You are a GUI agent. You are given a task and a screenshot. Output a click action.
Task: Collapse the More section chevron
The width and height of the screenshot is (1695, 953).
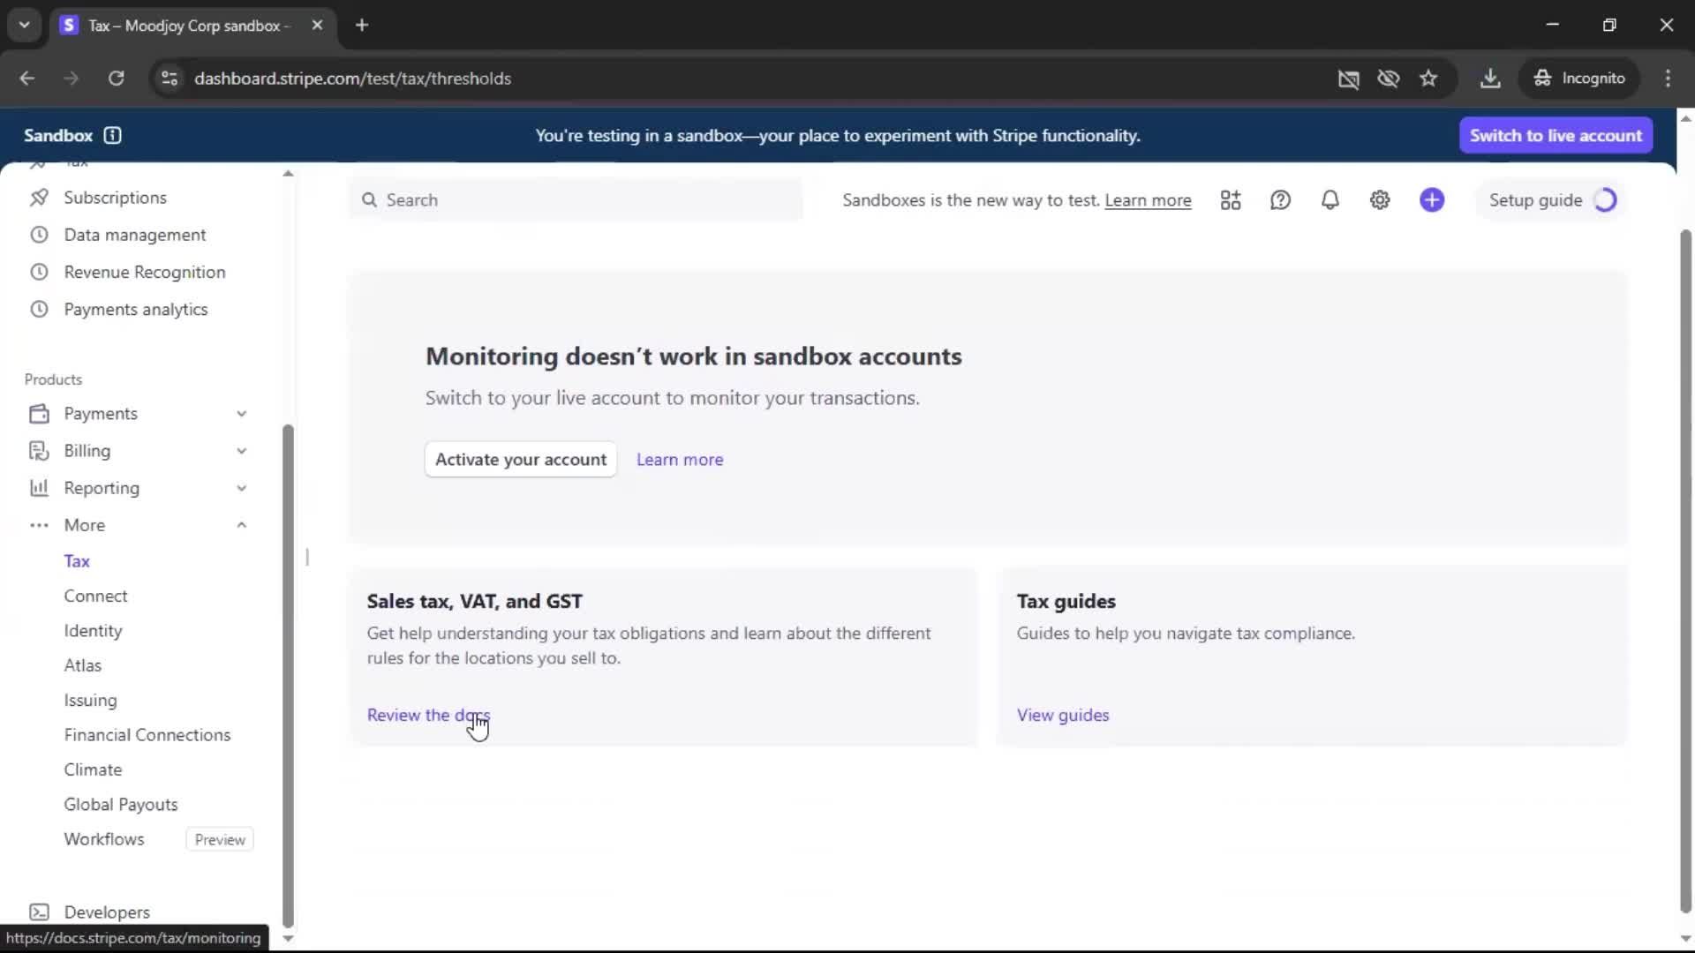[241, 525]
